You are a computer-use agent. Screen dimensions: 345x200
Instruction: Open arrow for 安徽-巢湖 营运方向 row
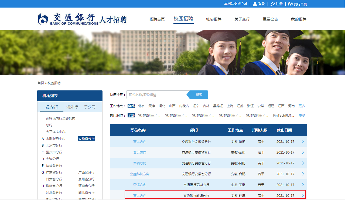[303, 141]
